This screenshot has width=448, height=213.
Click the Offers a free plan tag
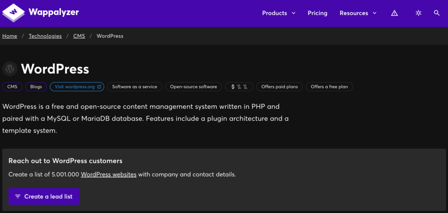(x=329, y=87)
